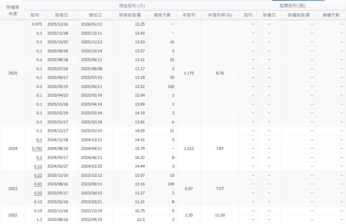Click the 0.1 dividend link dated 2024/05/17
The height and width of the screenshot is (224, 346).
pyautogui.click(x=39, y=158)
